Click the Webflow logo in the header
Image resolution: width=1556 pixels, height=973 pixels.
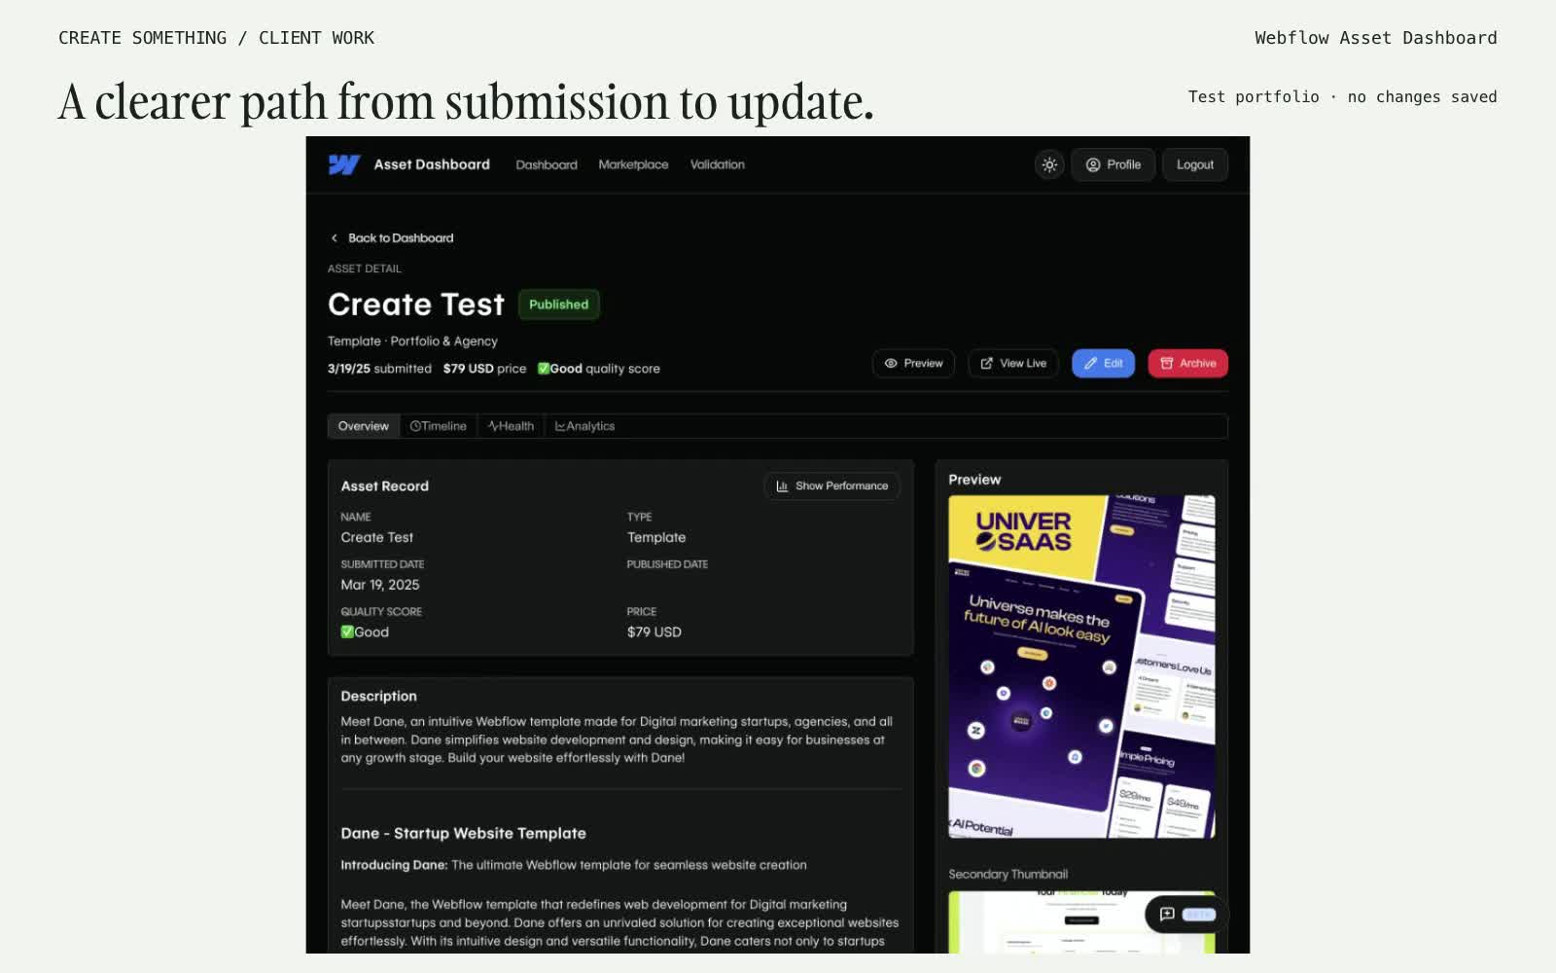(344, 164)
